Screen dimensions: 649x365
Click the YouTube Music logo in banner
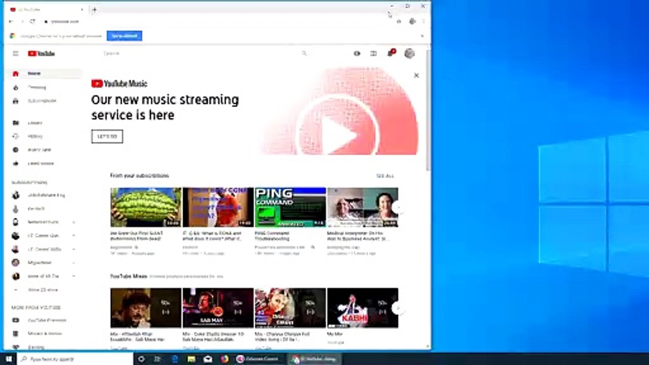point(119,84)
